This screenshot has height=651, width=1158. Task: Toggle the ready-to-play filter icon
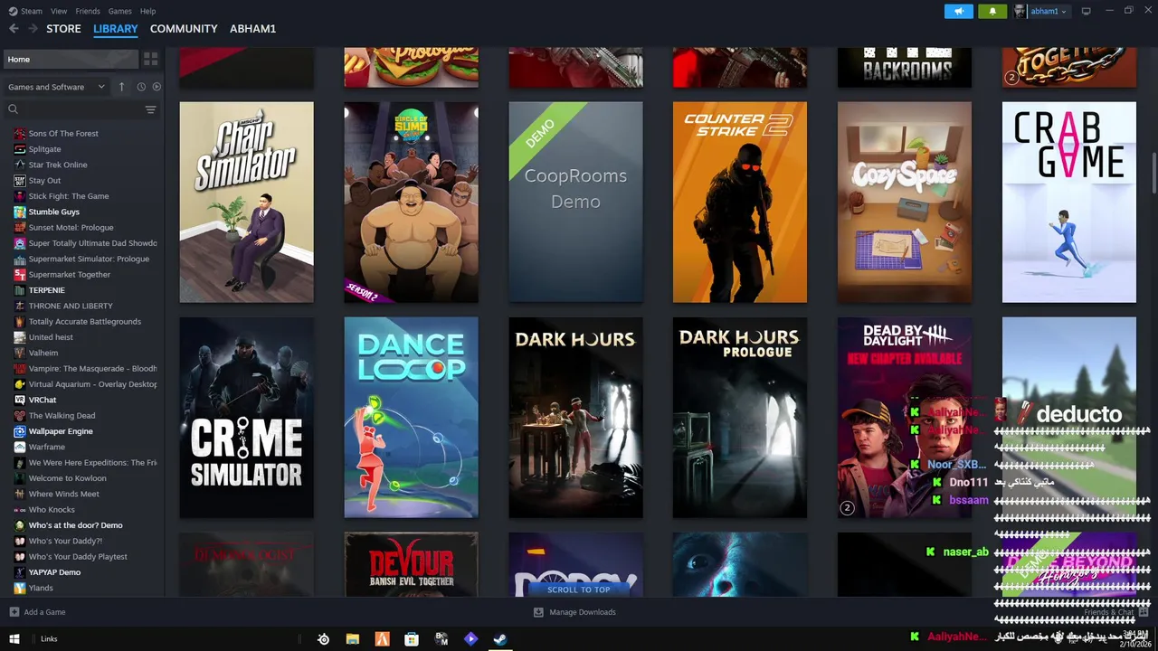pos(157,87)
